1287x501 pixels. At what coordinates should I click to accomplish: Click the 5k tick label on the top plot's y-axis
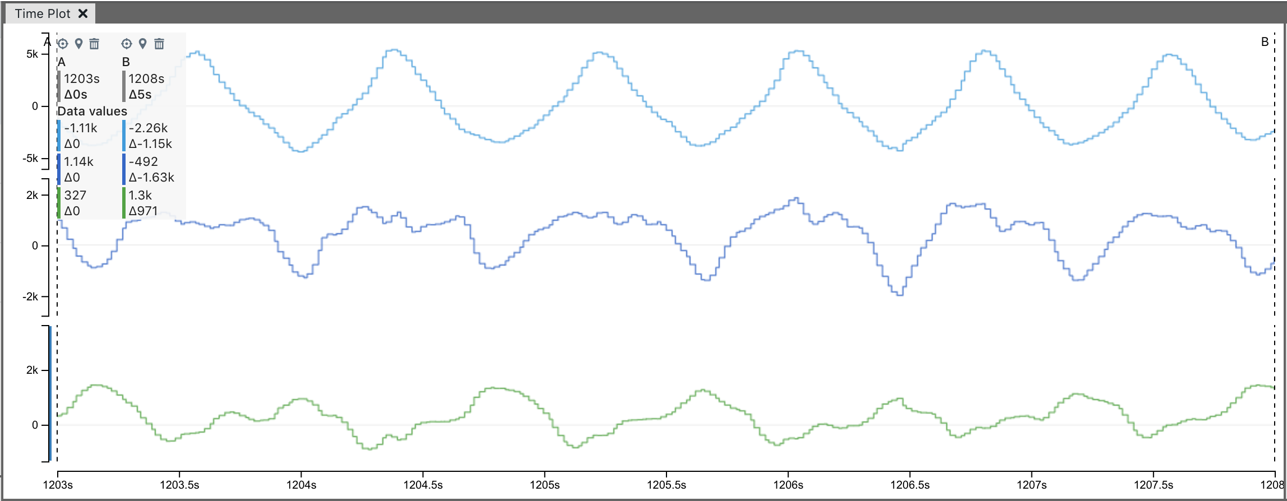coord(32,54)
